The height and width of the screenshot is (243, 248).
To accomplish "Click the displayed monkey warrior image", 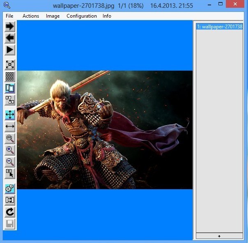I will pyautogui.click(x=105, y=130).
